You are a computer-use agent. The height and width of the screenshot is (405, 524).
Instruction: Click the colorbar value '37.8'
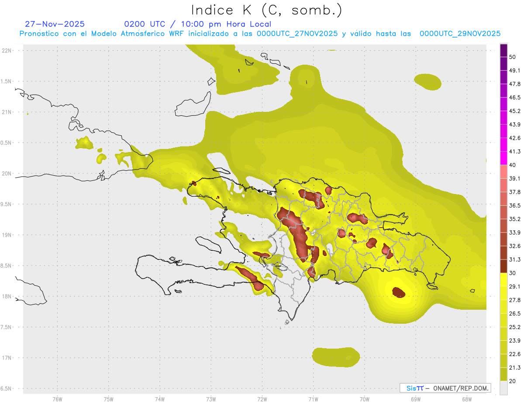coord(515,192)
